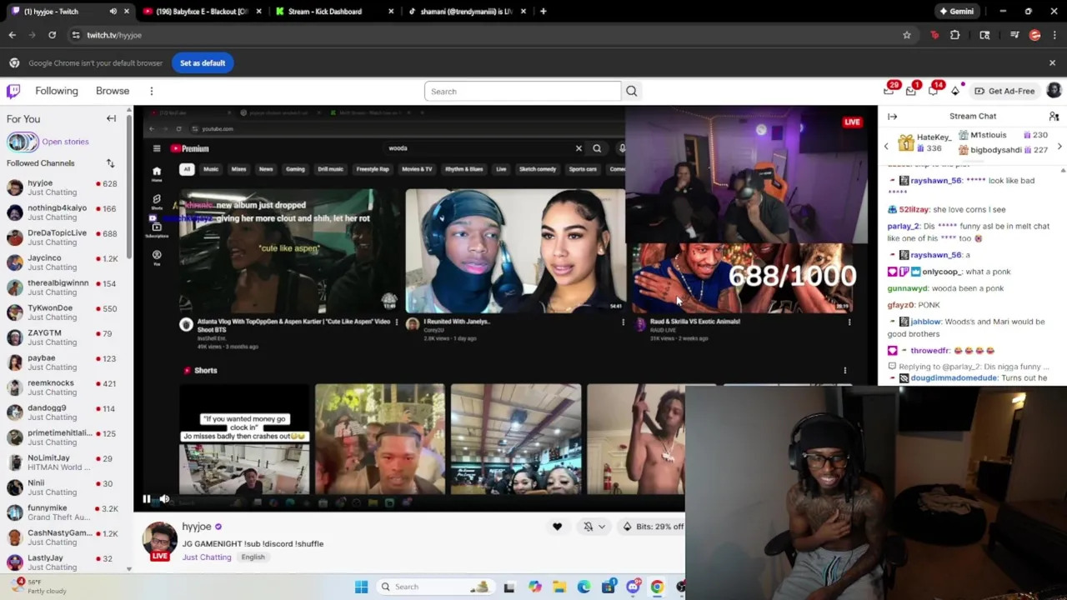
Task: Open Bits 29% off button
Action: [x=653, y=527]
